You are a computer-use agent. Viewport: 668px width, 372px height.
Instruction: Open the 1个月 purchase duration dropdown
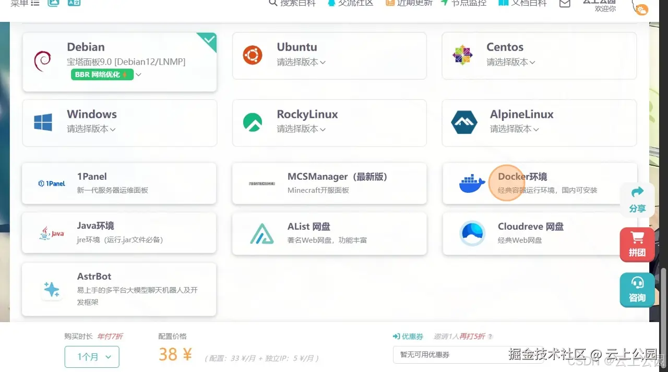pos(92,357)
